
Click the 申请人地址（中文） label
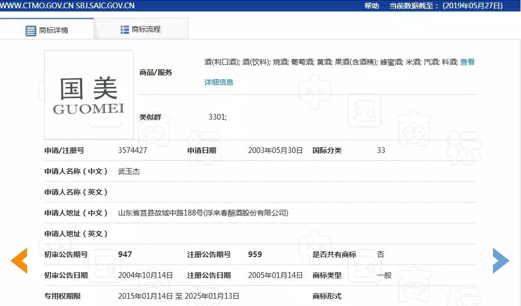[x=76, y=213]
